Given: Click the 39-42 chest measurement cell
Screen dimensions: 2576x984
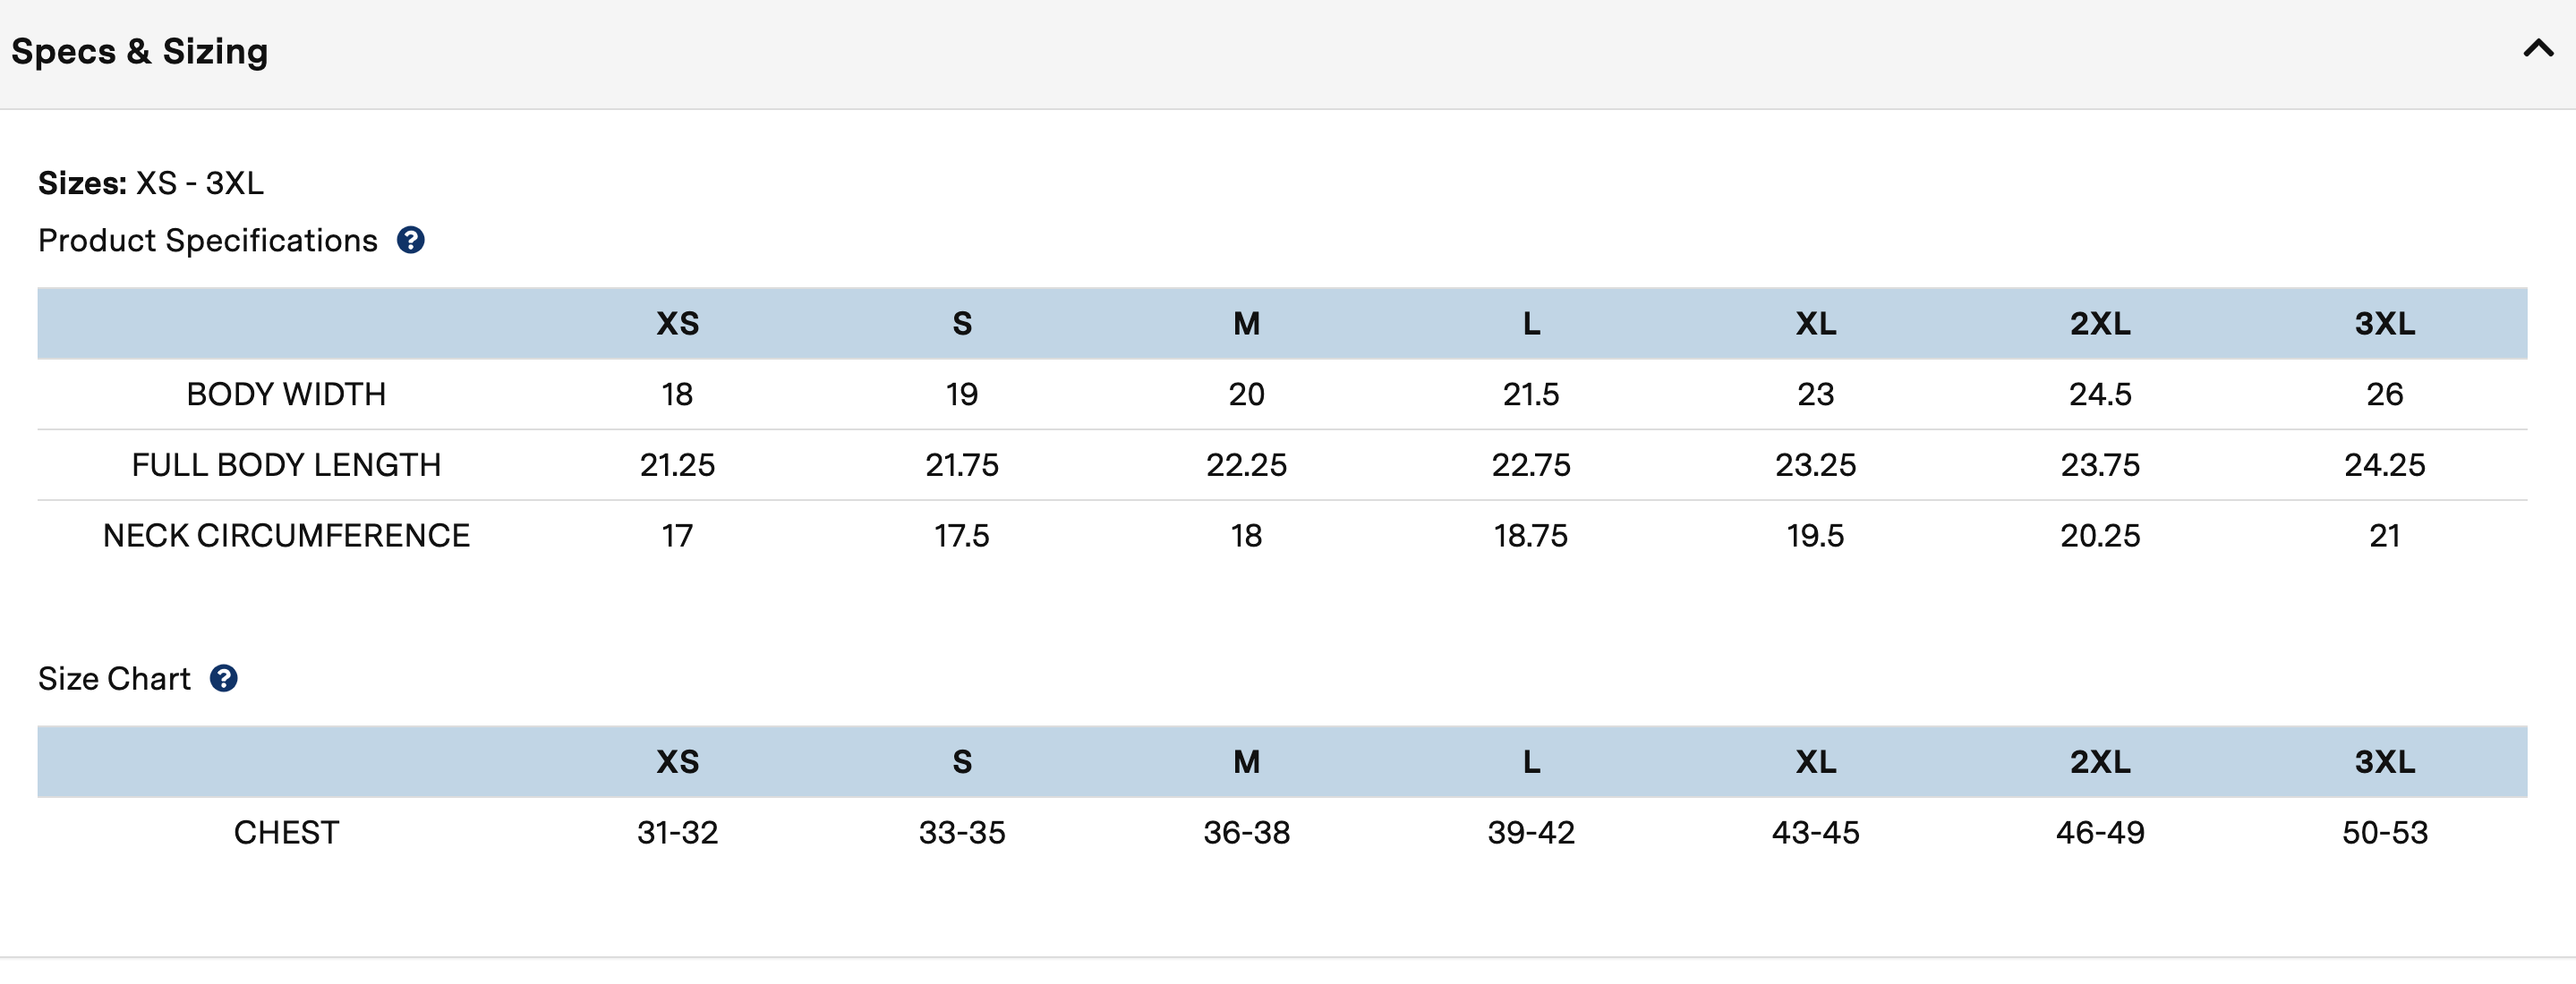Looking at the screenshot, I should 1530,833.
